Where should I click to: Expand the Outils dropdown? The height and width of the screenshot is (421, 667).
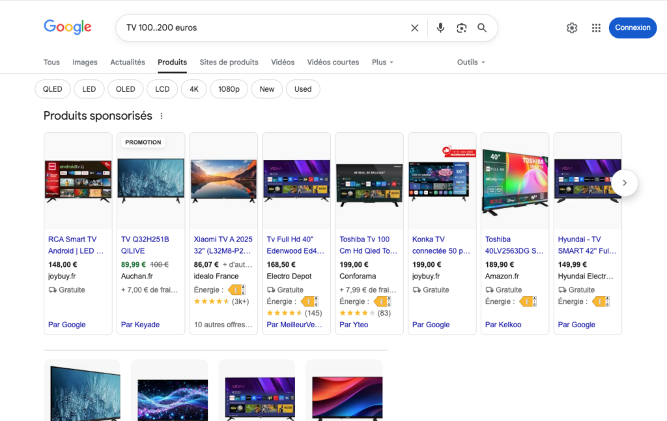(x=472, y=62)
